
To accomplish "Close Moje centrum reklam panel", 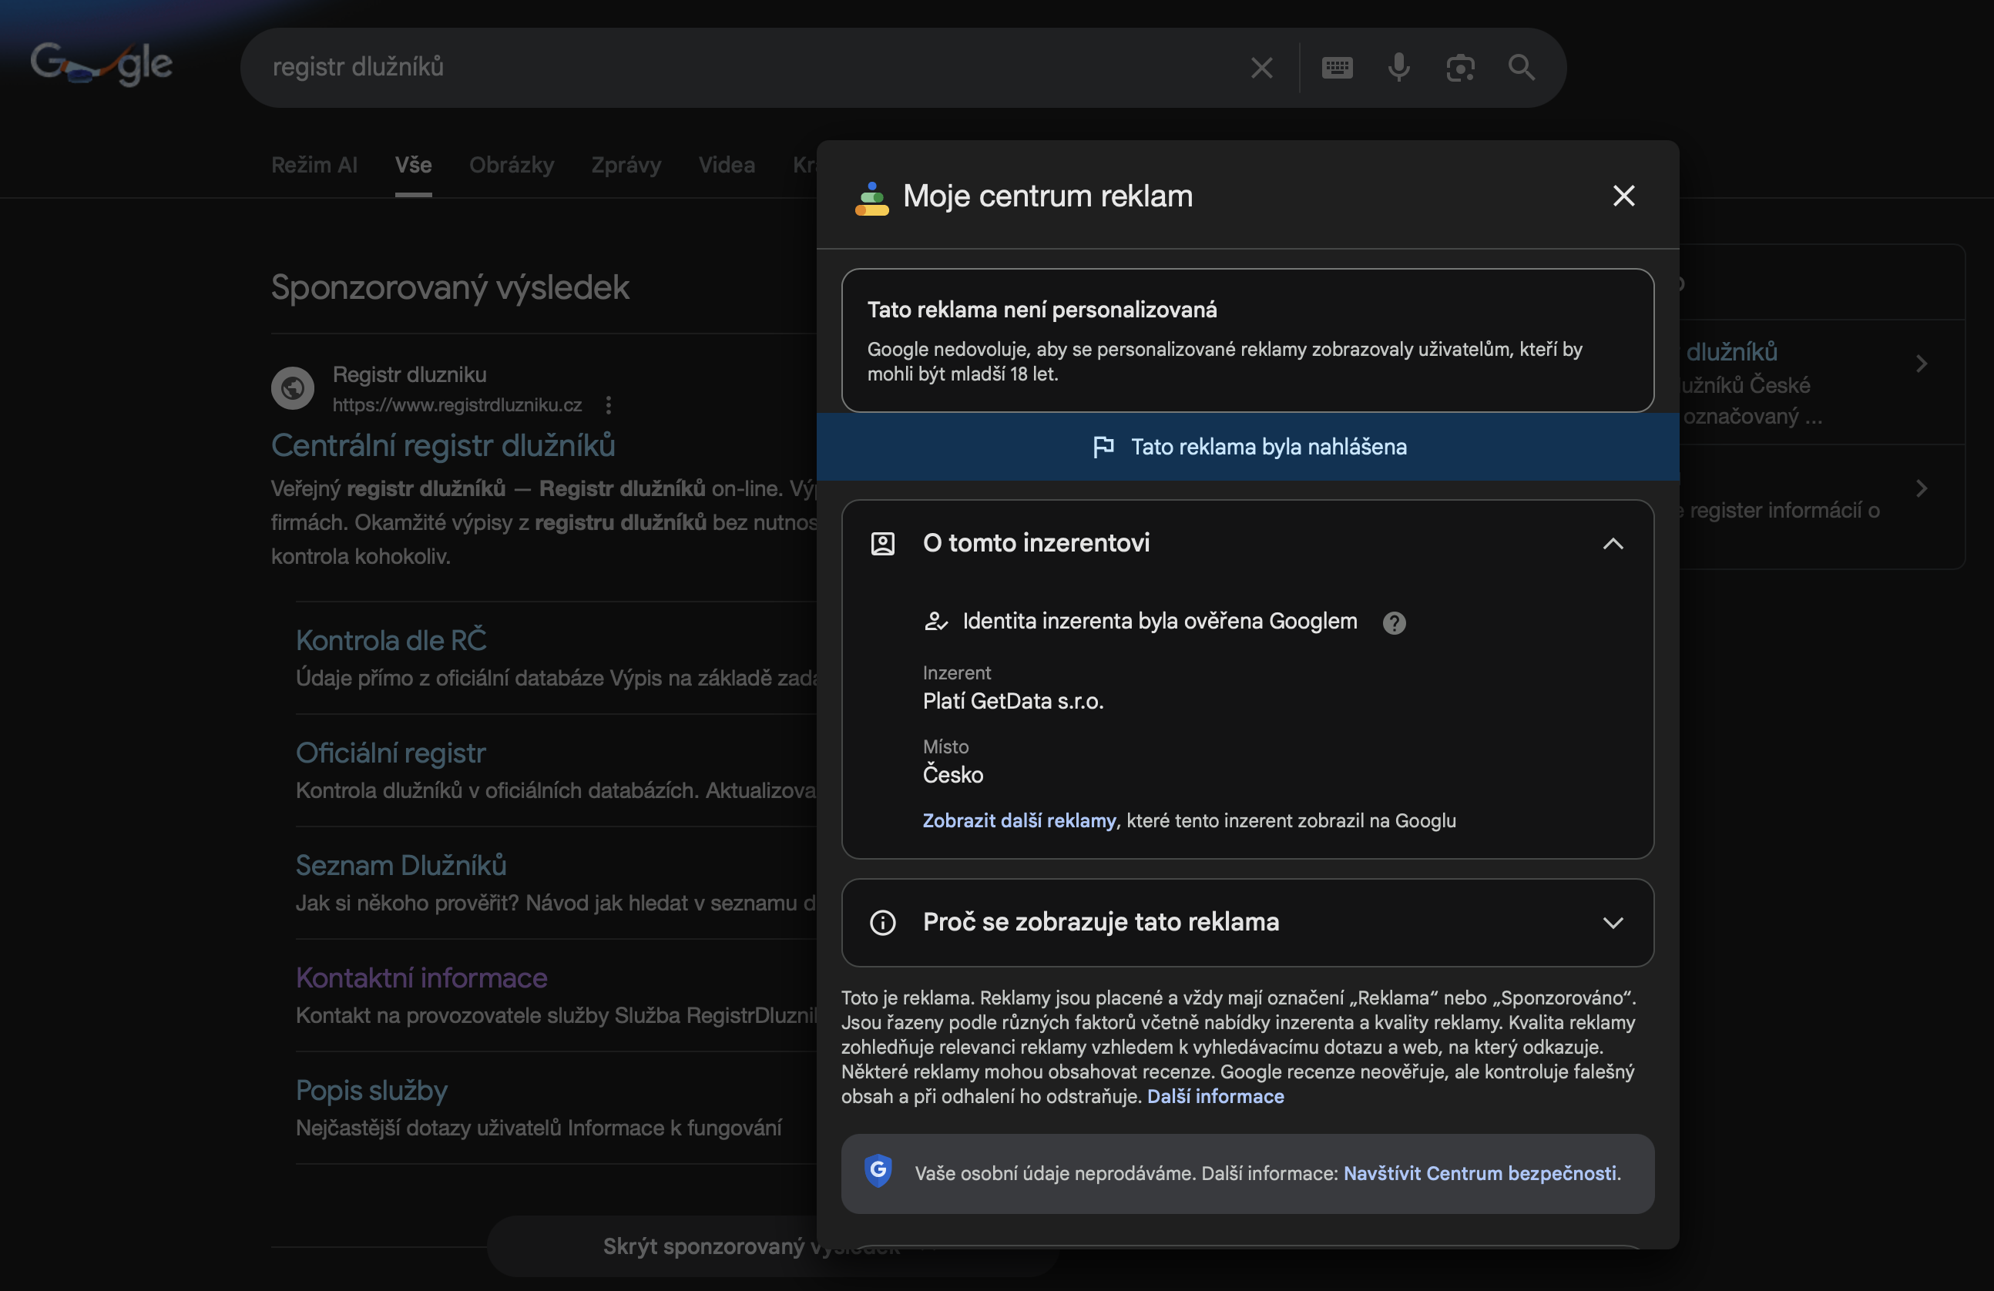I will coord(1623,196).
